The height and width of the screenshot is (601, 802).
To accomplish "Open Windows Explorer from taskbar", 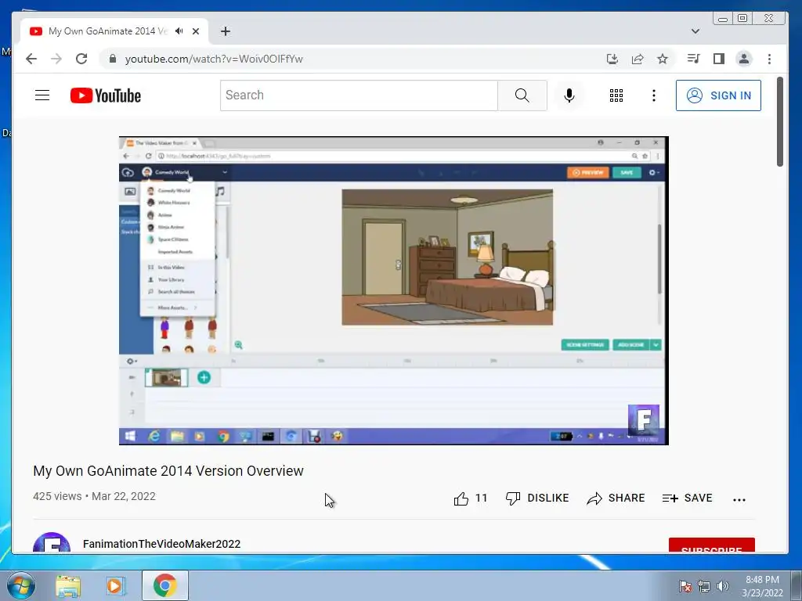I will click(x=68, y=585).
